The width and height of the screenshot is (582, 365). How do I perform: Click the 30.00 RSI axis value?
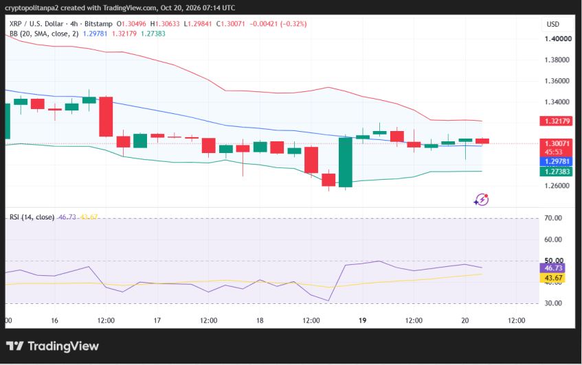(x=553, y=303)
